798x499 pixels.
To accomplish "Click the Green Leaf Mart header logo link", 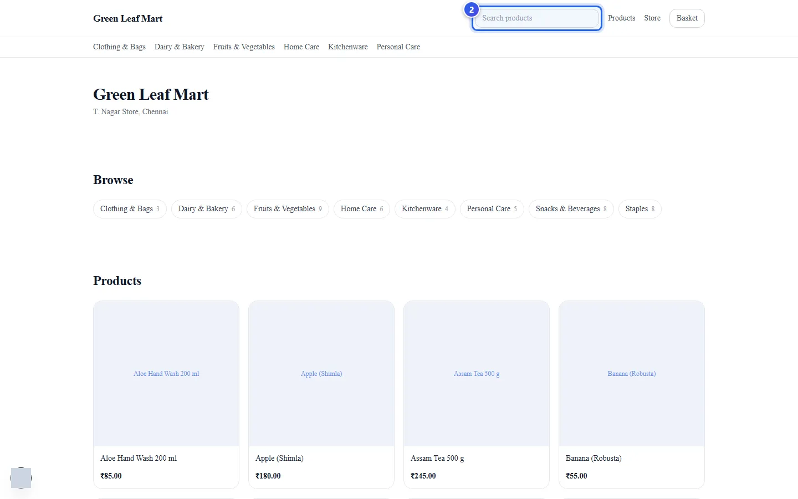I will 128,18.
